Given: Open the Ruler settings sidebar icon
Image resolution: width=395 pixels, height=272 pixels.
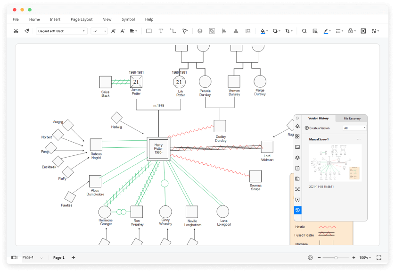Looking at the screenshot, I should (x=297, y=178).
